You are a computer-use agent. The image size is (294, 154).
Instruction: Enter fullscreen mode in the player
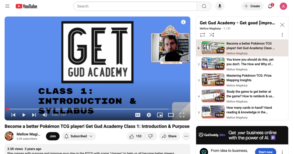pyautogui.click(x=182, y=115)
